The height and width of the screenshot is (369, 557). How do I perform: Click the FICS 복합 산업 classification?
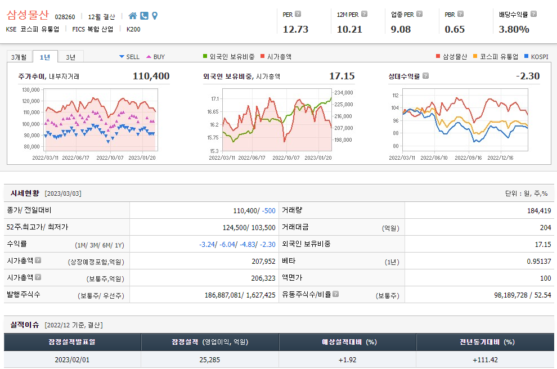click(x=93, y=29)
